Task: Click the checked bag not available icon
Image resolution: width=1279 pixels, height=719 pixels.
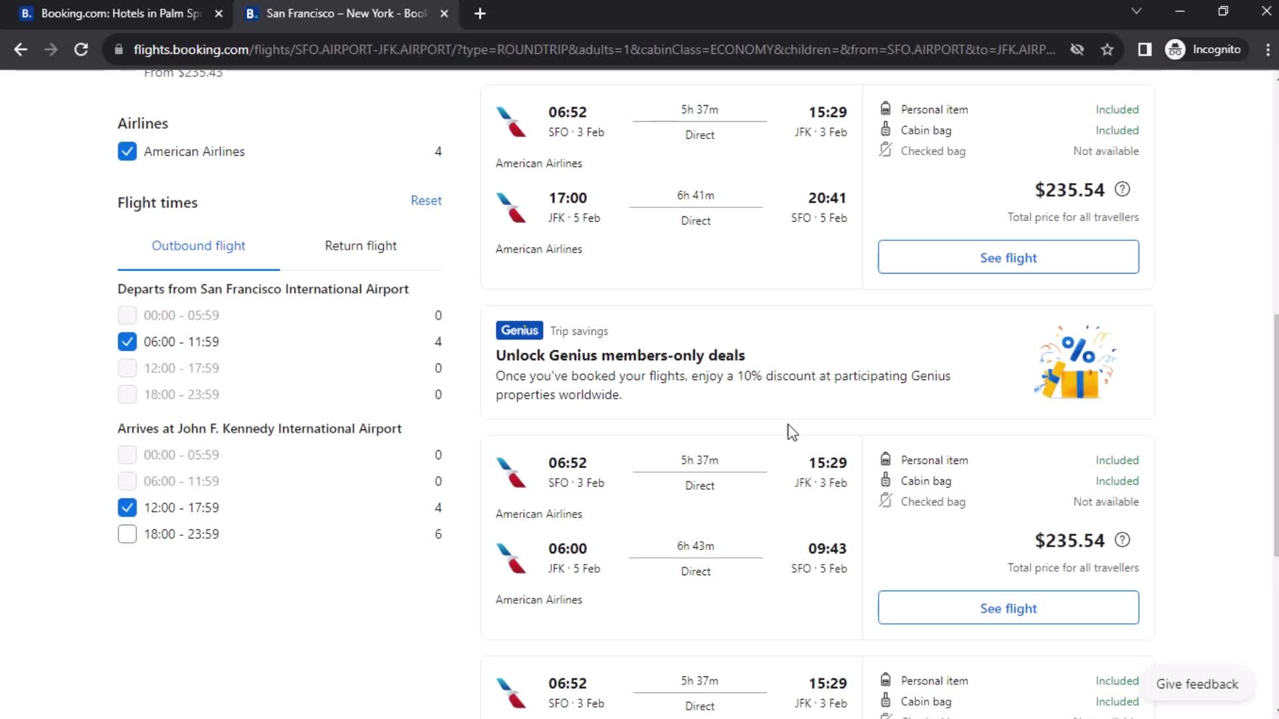Action: pyautogui.click(x=885, y=149)
